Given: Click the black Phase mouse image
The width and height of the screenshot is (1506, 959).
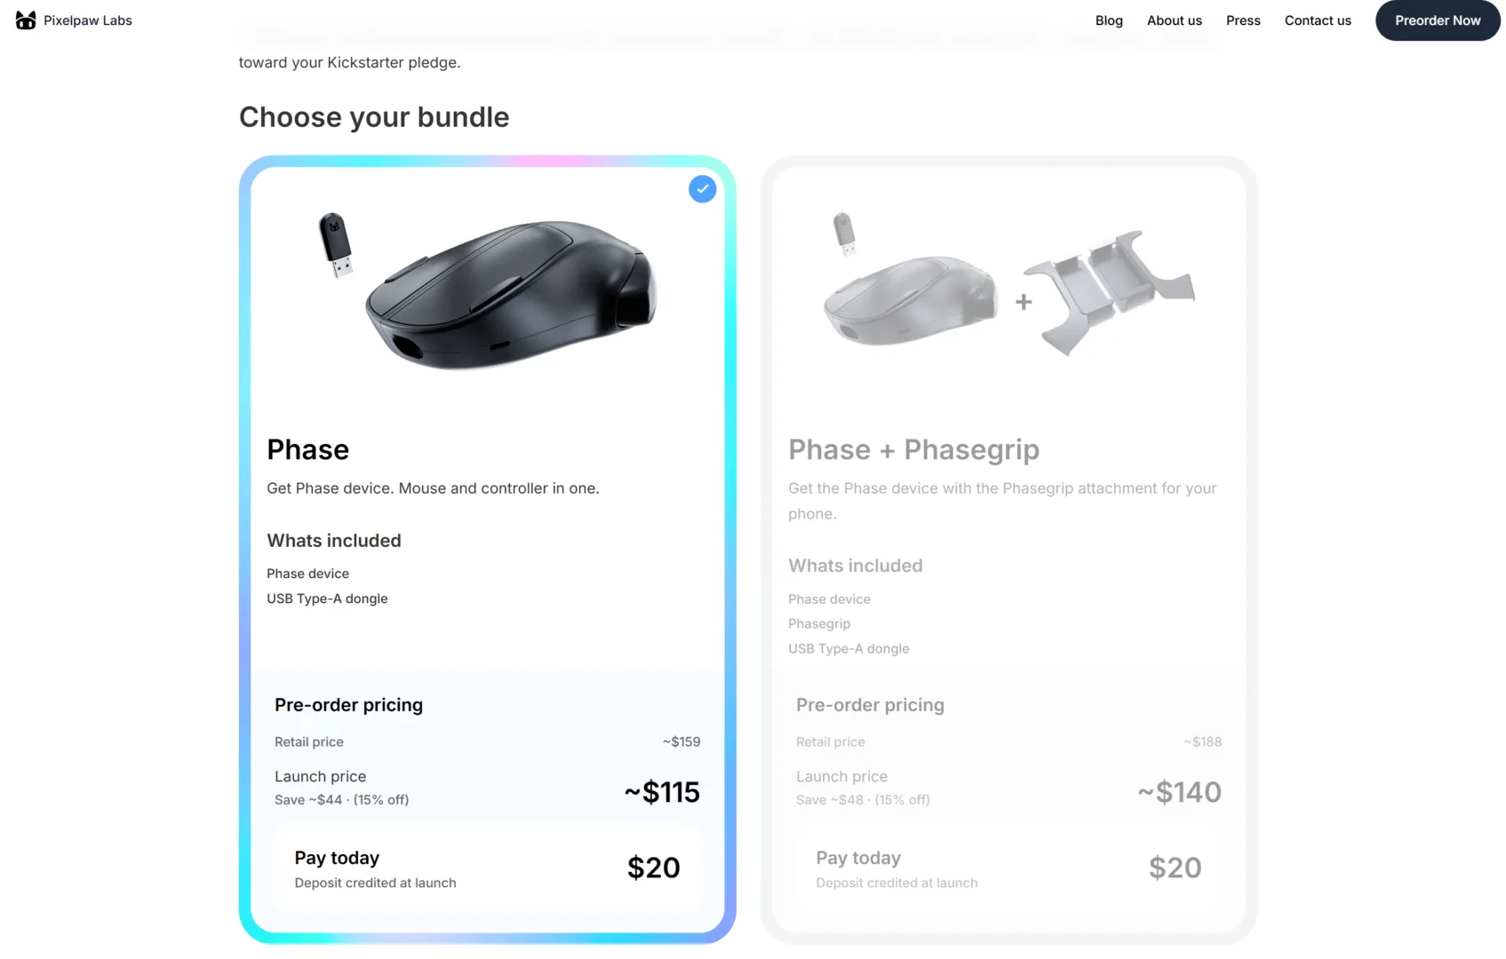Looking at the screenshot, I should click(511, 293).
